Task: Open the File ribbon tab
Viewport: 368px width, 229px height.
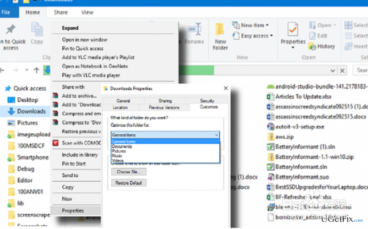Action: click(x=9, y=12)
